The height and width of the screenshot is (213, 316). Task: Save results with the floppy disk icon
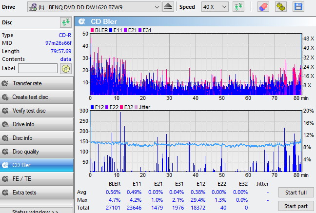(x=298, y=7)
